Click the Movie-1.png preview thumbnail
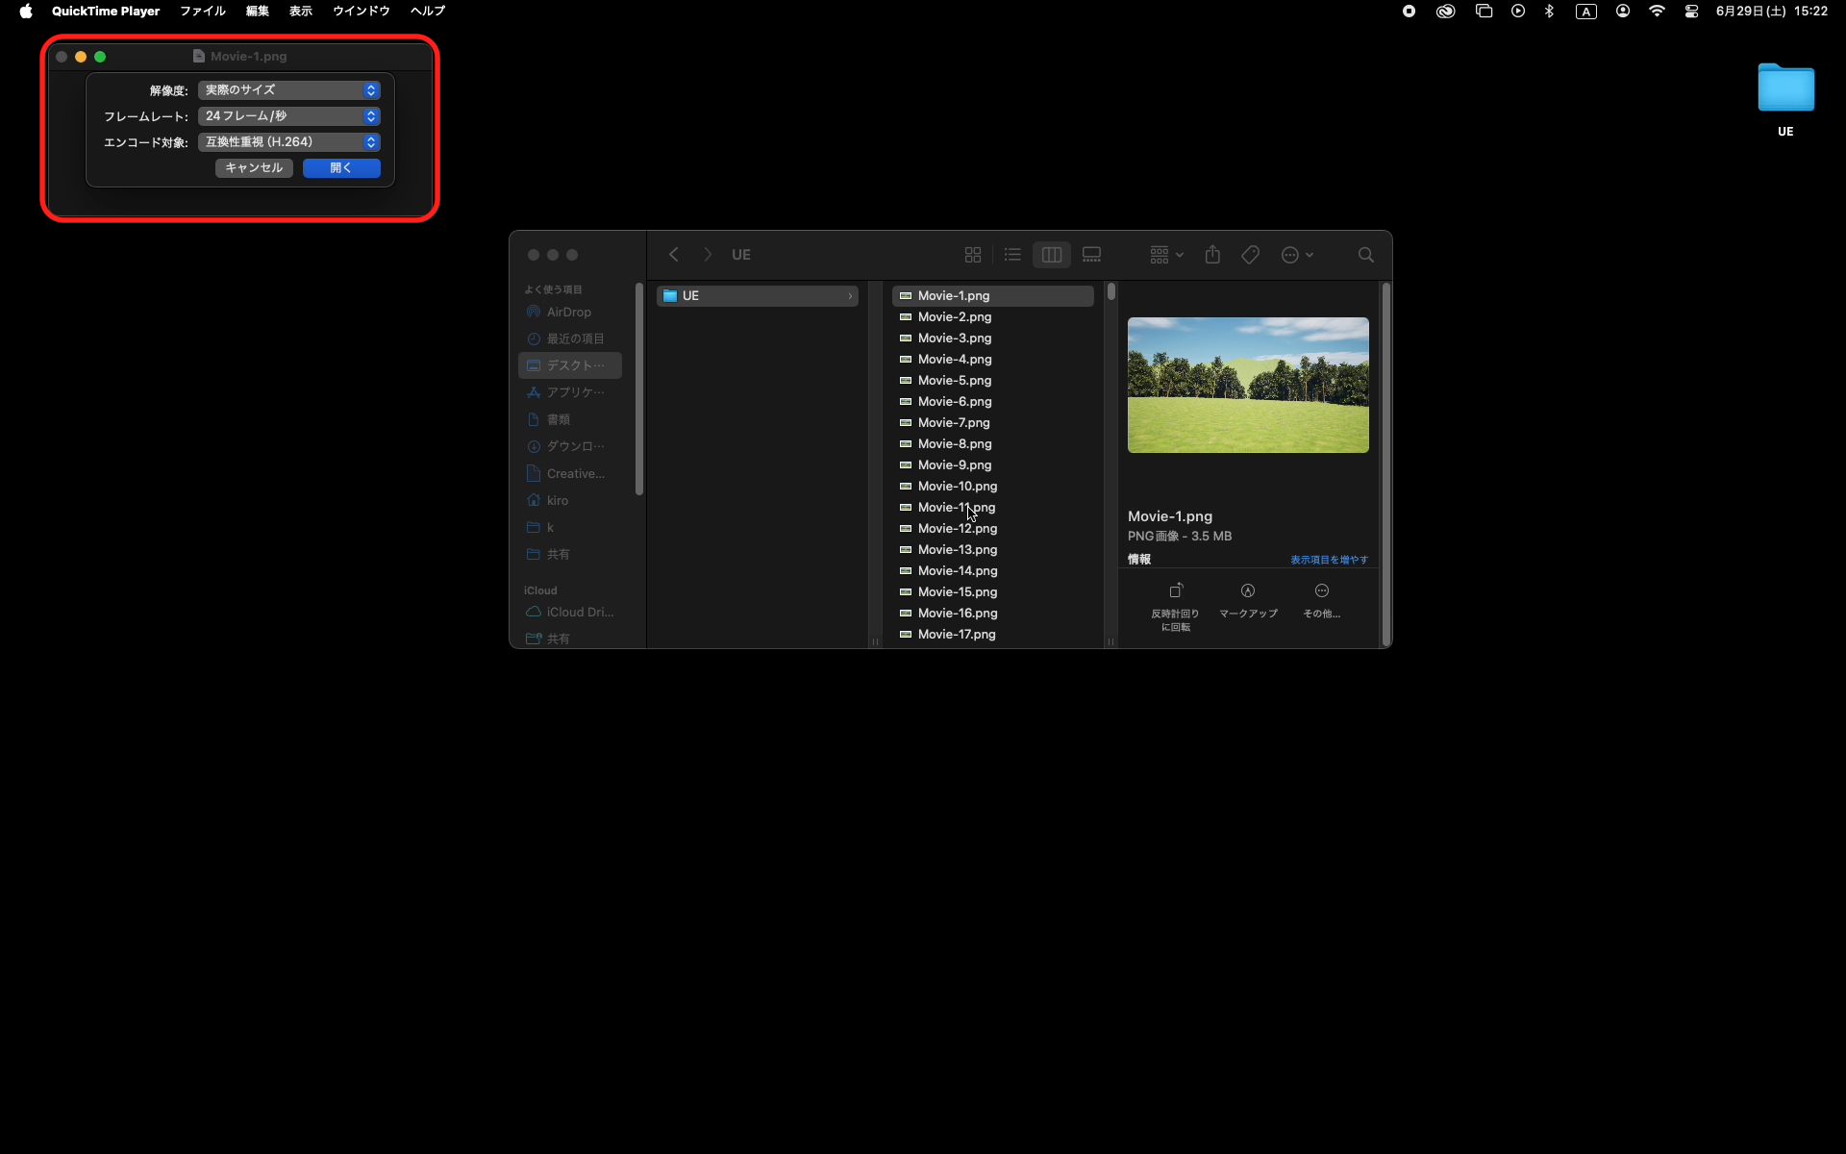The image size is (1846, 1154). [1248, 385]
